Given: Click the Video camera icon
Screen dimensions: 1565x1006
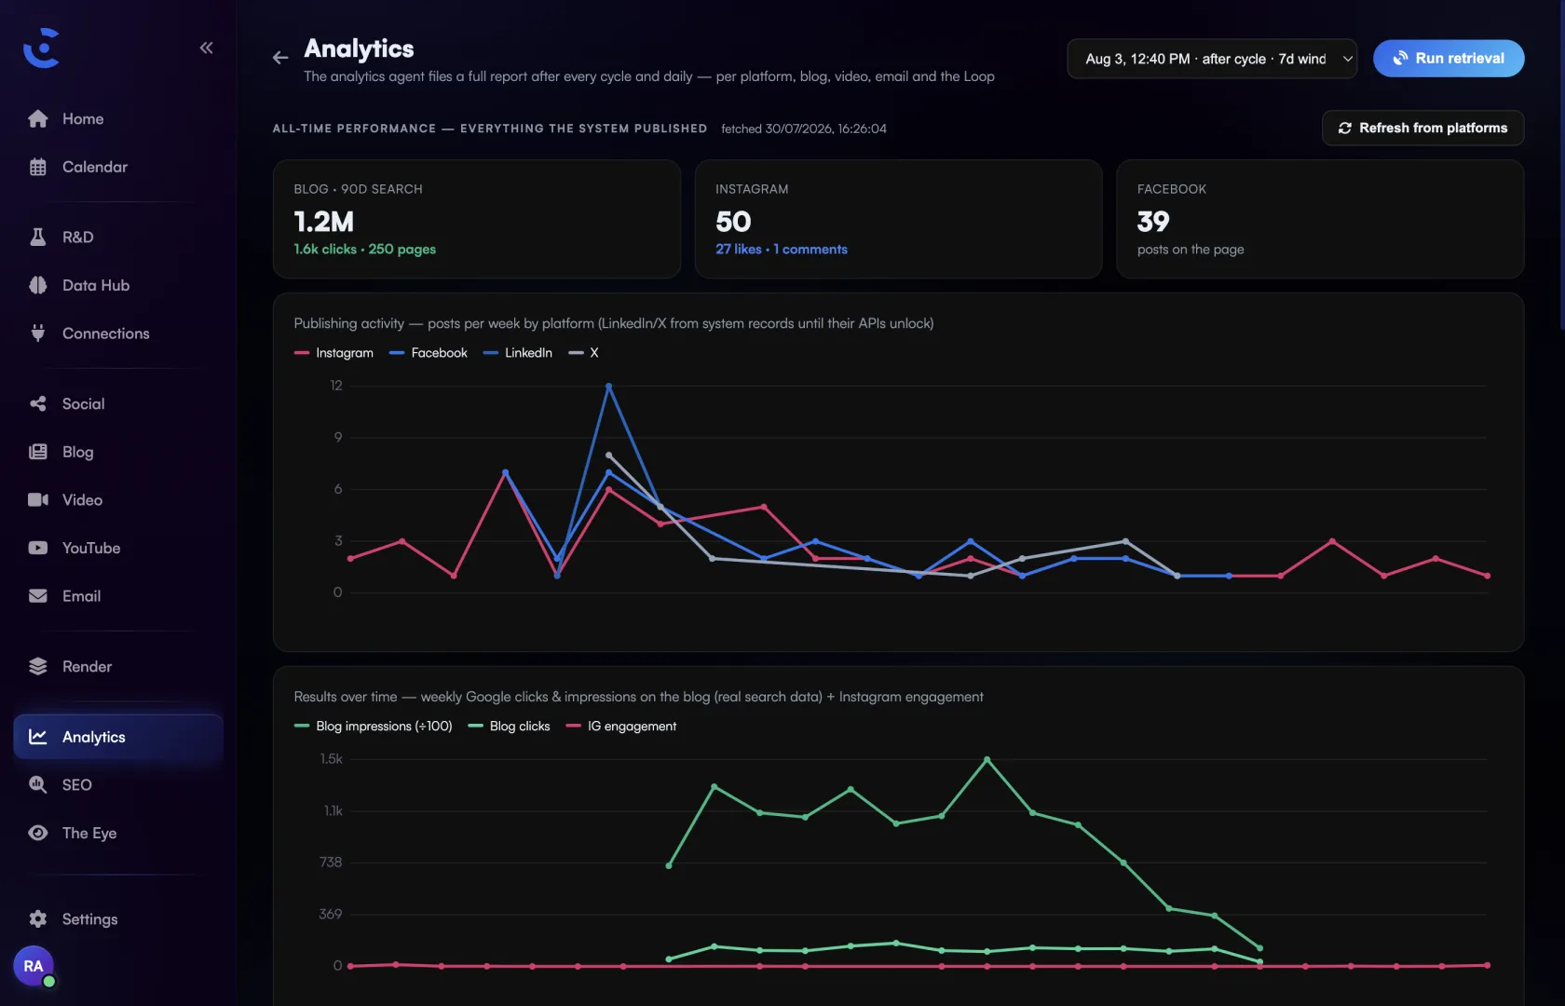Looking at the screenshot, I should pyautogui.click(x=38, y=499).
